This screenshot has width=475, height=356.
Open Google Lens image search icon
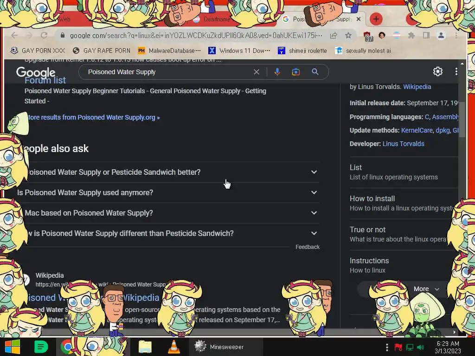pos(295,72)
